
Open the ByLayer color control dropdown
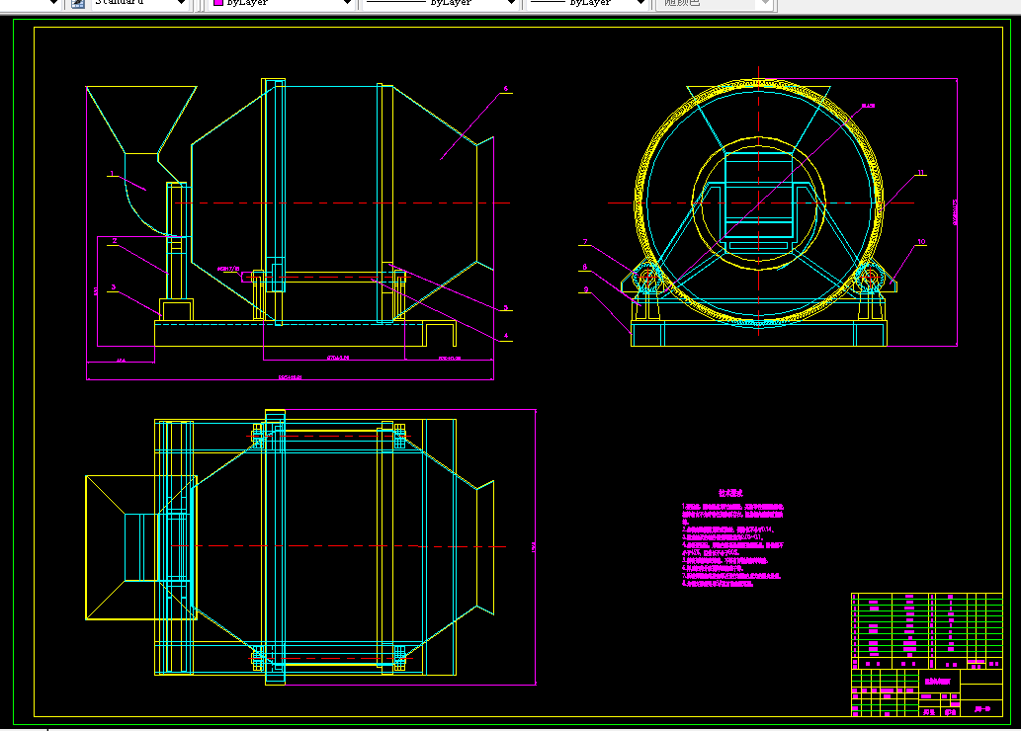point(347,3)
